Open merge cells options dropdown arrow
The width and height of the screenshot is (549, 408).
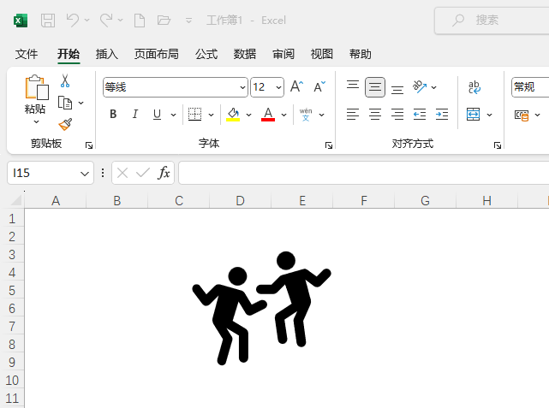click(490, 115)
